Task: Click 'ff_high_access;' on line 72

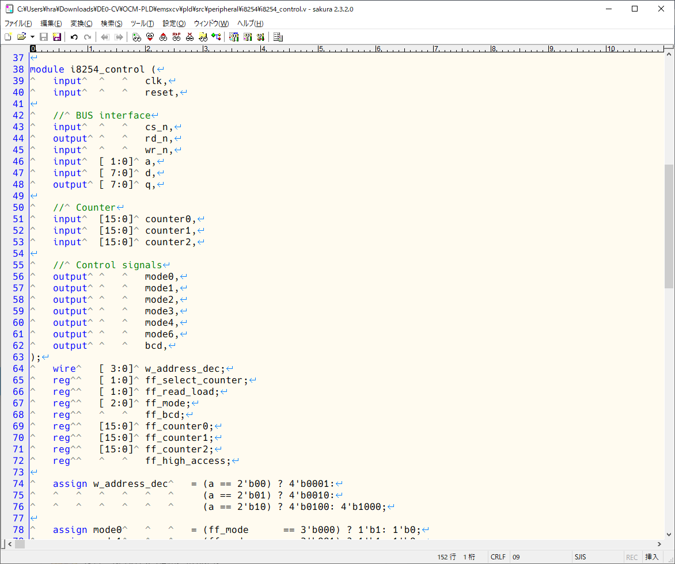Action: pyautogui.click(x=188, y=461)
